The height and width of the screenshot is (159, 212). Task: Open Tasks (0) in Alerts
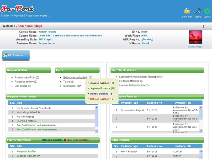69,82
